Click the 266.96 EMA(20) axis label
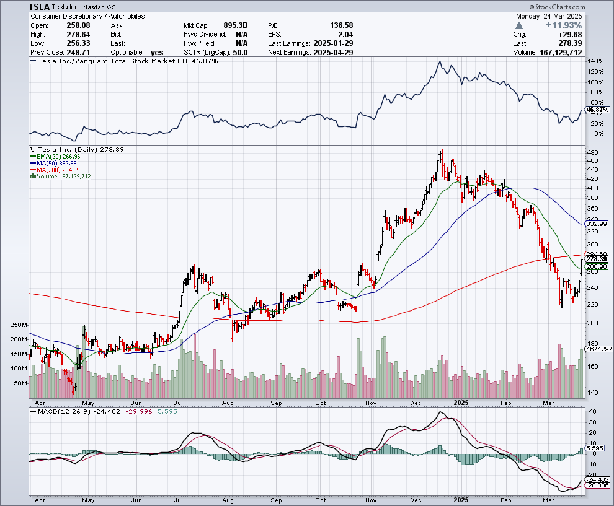Viewport: 614px width, 506px height. (x=597, y=267)
